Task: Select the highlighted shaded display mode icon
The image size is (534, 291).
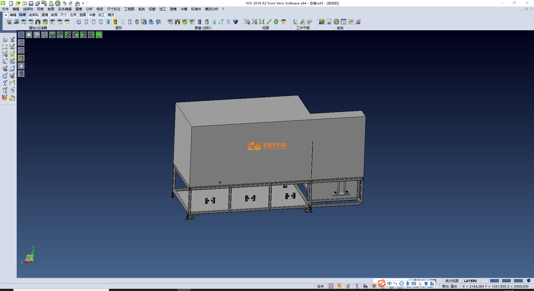Action: click(x=115, y=22)
